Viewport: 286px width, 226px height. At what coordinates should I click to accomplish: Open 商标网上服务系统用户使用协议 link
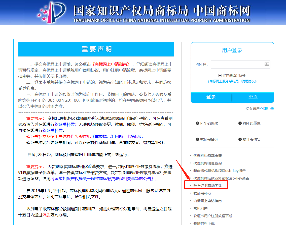232,81
